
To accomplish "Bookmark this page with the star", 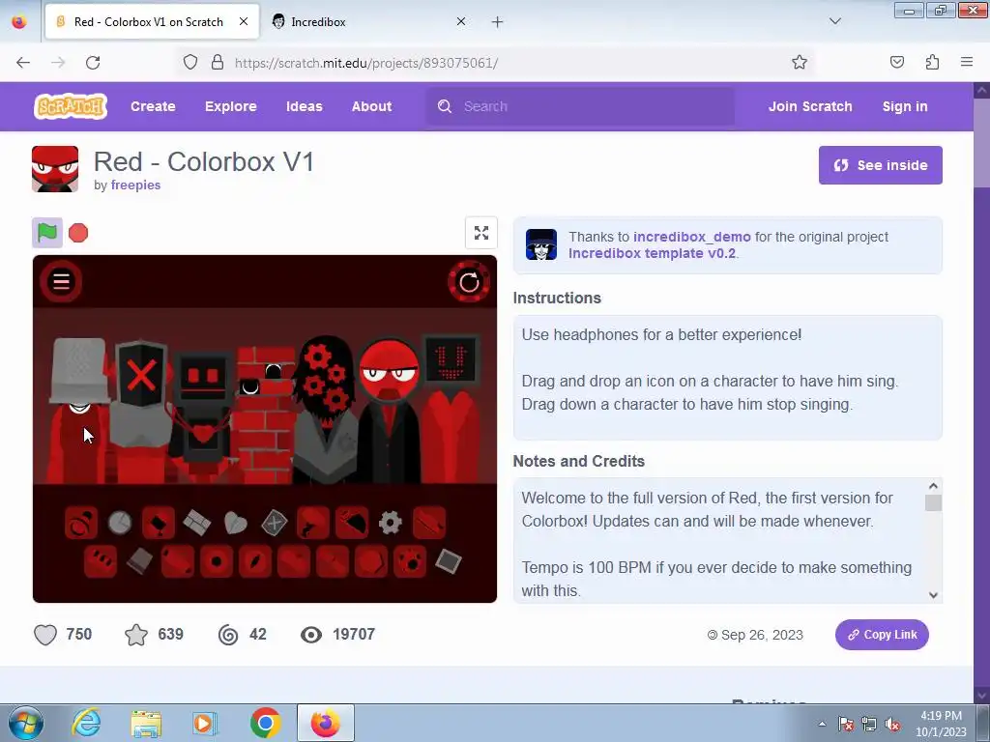I will pos(800,62).
